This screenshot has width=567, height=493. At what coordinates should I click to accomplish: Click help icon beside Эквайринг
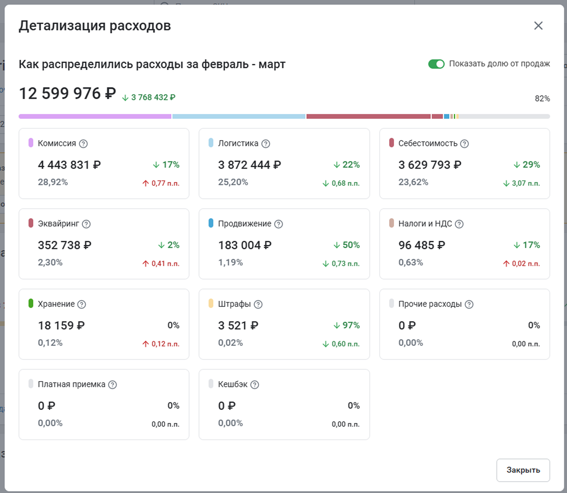coord(86,224)
